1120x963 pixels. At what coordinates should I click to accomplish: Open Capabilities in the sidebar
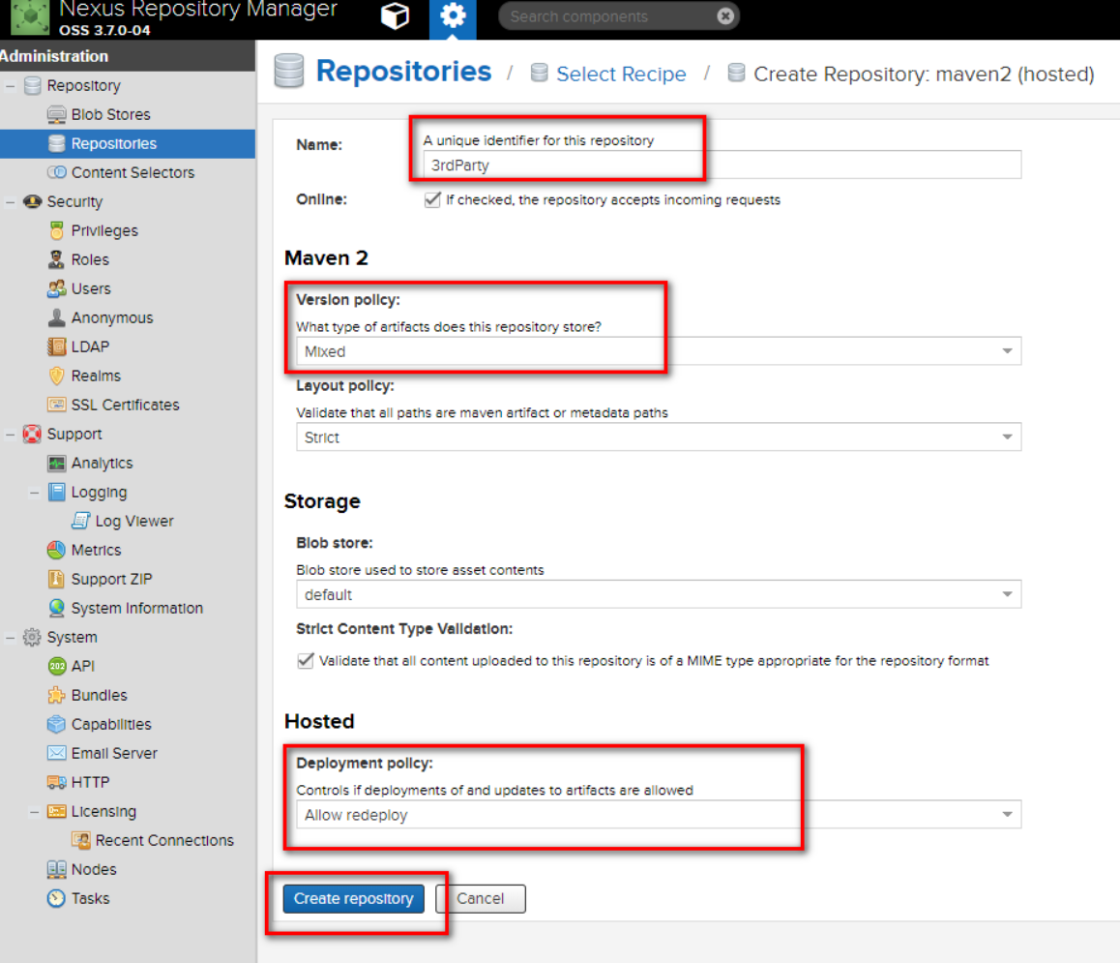tap(111, 724)
